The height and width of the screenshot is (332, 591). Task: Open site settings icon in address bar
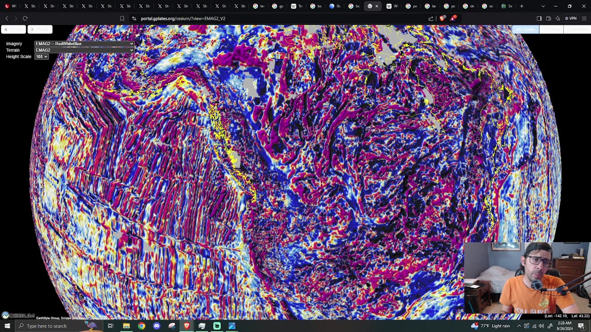(134, 18)
